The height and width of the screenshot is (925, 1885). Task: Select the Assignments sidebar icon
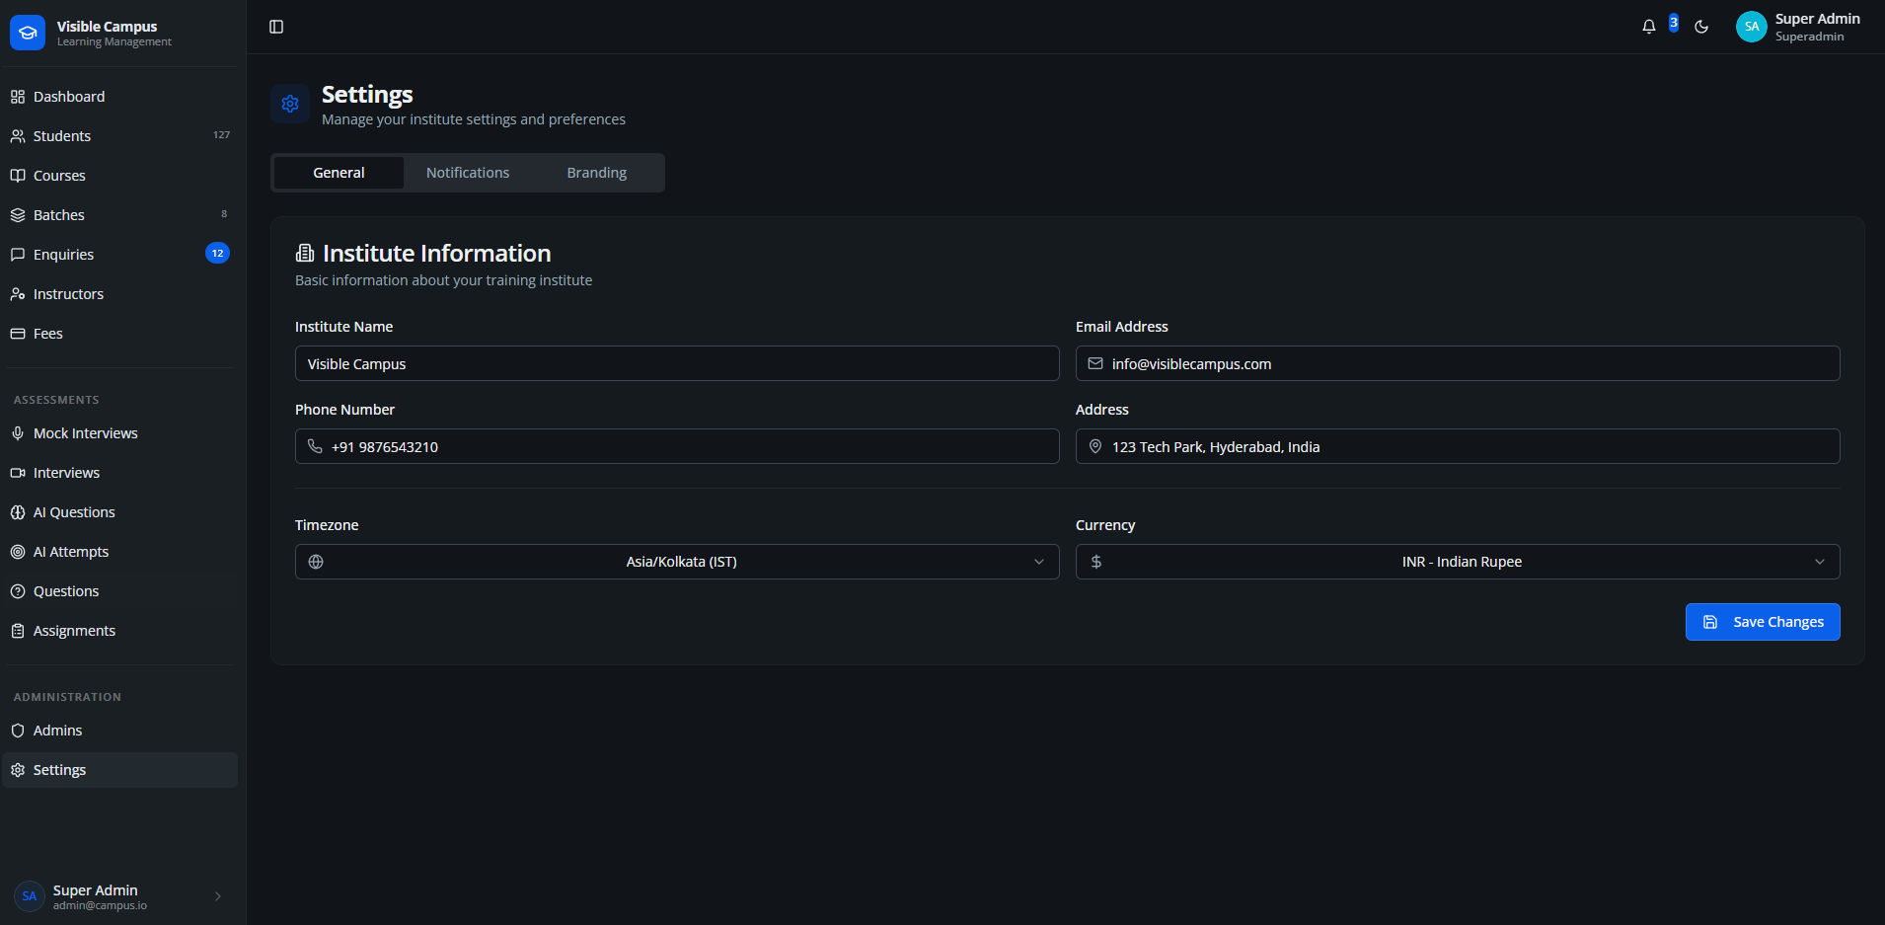click(17, 630)
